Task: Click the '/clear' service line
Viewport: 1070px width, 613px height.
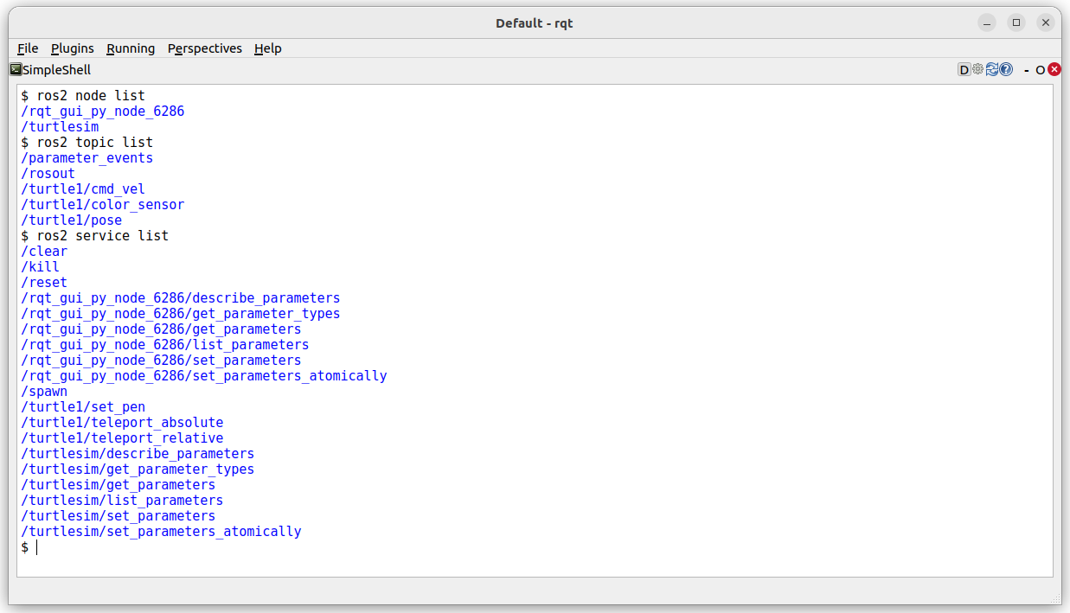Action: 44,251
